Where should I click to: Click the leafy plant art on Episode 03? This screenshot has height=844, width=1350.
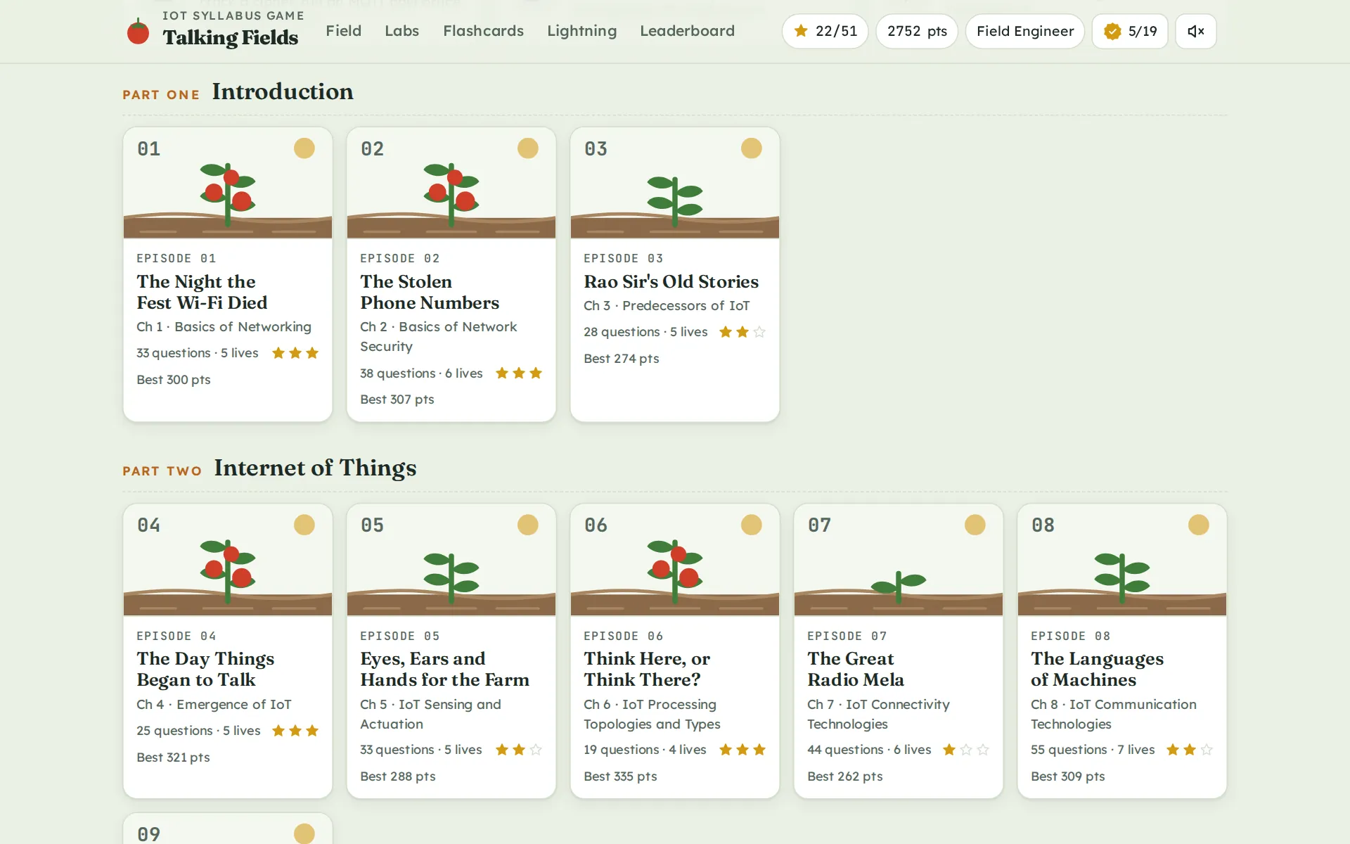coord(675,201)
